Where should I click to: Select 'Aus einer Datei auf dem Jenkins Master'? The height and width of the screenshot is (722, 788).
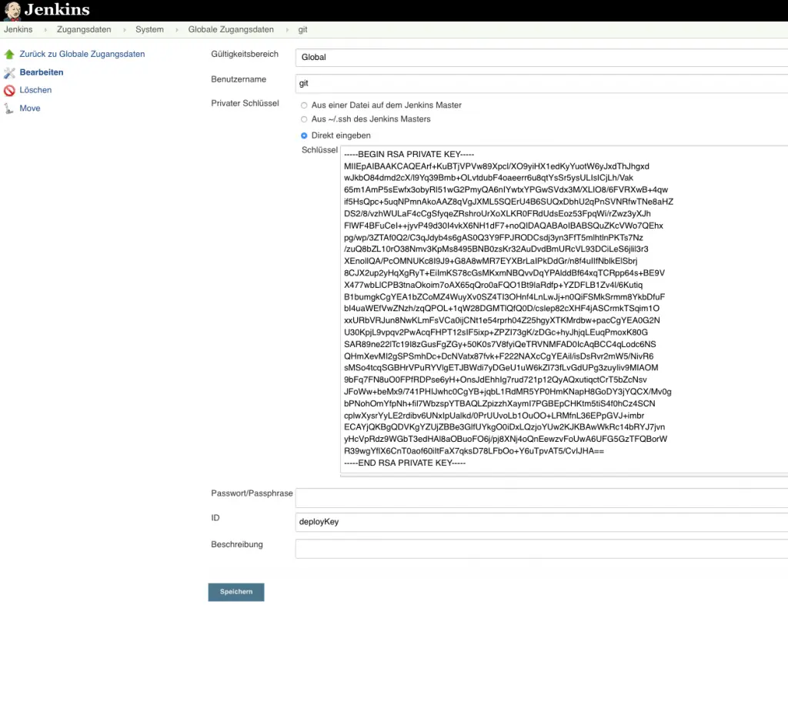(x=304, y=105)
